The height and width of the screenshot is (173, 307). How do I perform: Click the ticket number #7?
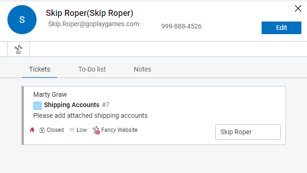106,105
